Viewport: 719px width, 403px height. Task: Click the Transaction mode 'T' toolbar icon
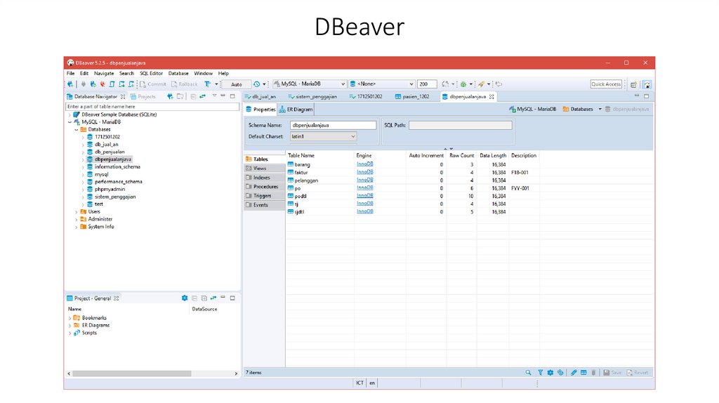point(207,84)
